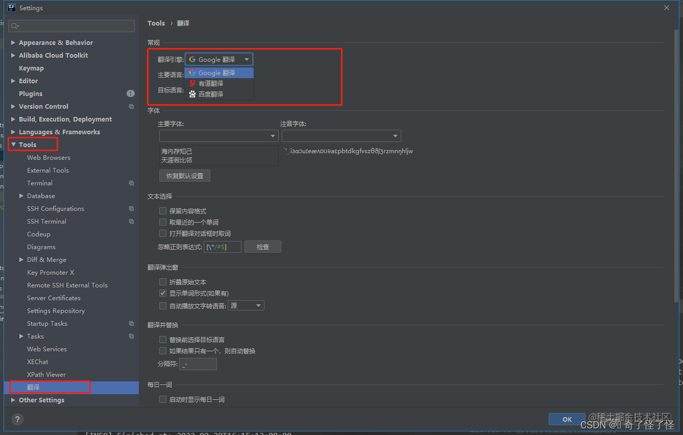Close the Settings dialog with X
683x435 pixels.
click(667, 8)
